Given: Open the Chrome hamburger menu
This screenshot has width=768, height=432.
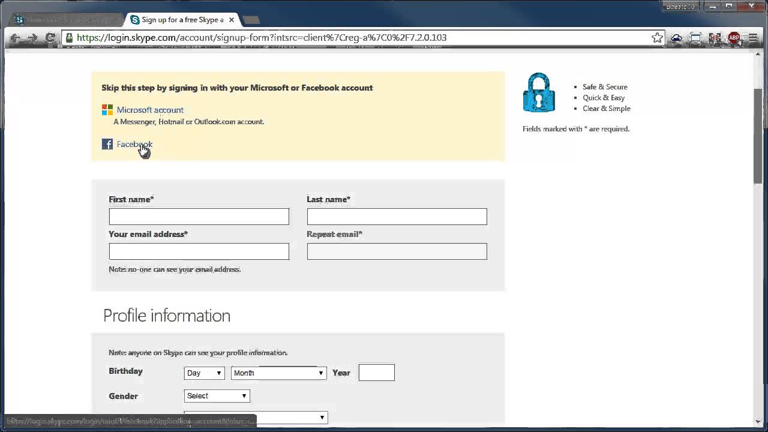Looking at the screenshot, I should click(x=753, y=38).
